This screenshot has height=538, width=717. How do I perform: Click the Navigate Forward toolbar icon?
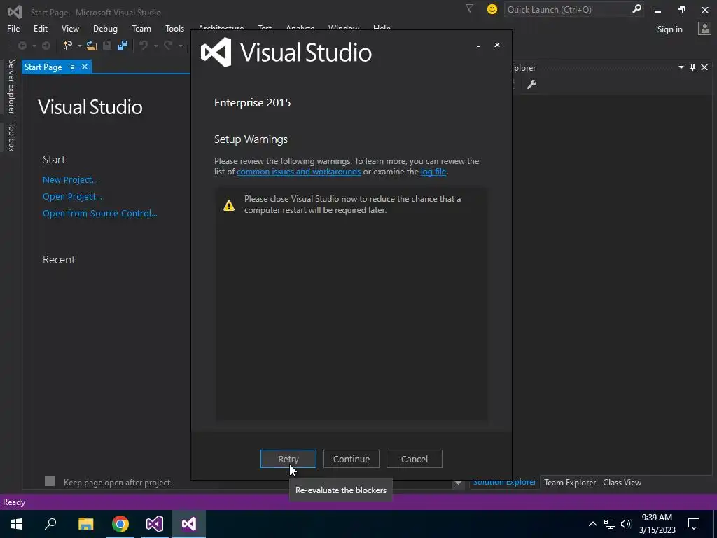[46, 46]
